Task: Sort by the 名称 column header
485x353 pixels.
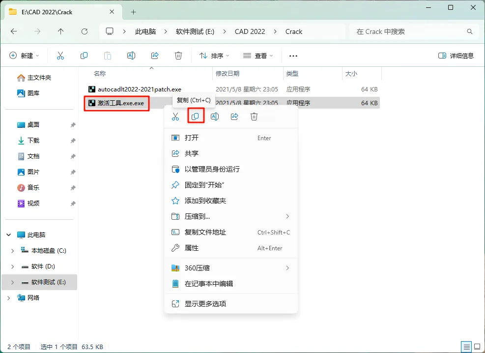Action: tap(100, 74)
